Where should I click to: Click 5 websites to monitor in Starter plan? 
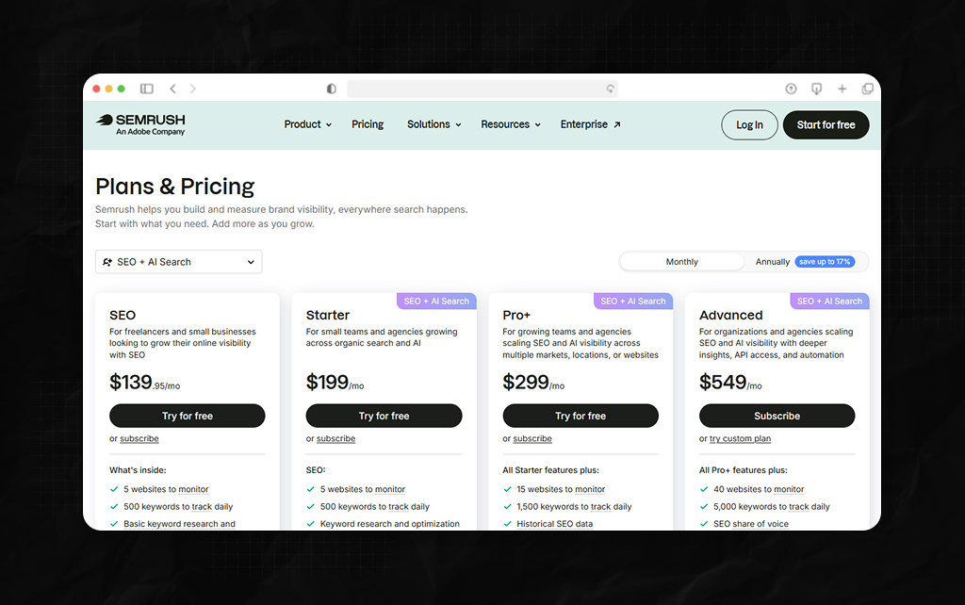pos(363,489)
